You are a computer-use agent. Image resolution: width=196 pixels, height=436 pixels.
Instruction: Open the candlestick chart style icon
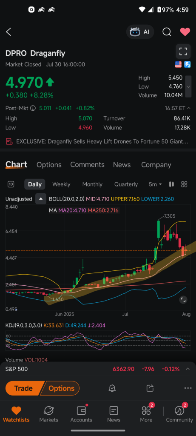click(171, 184)
